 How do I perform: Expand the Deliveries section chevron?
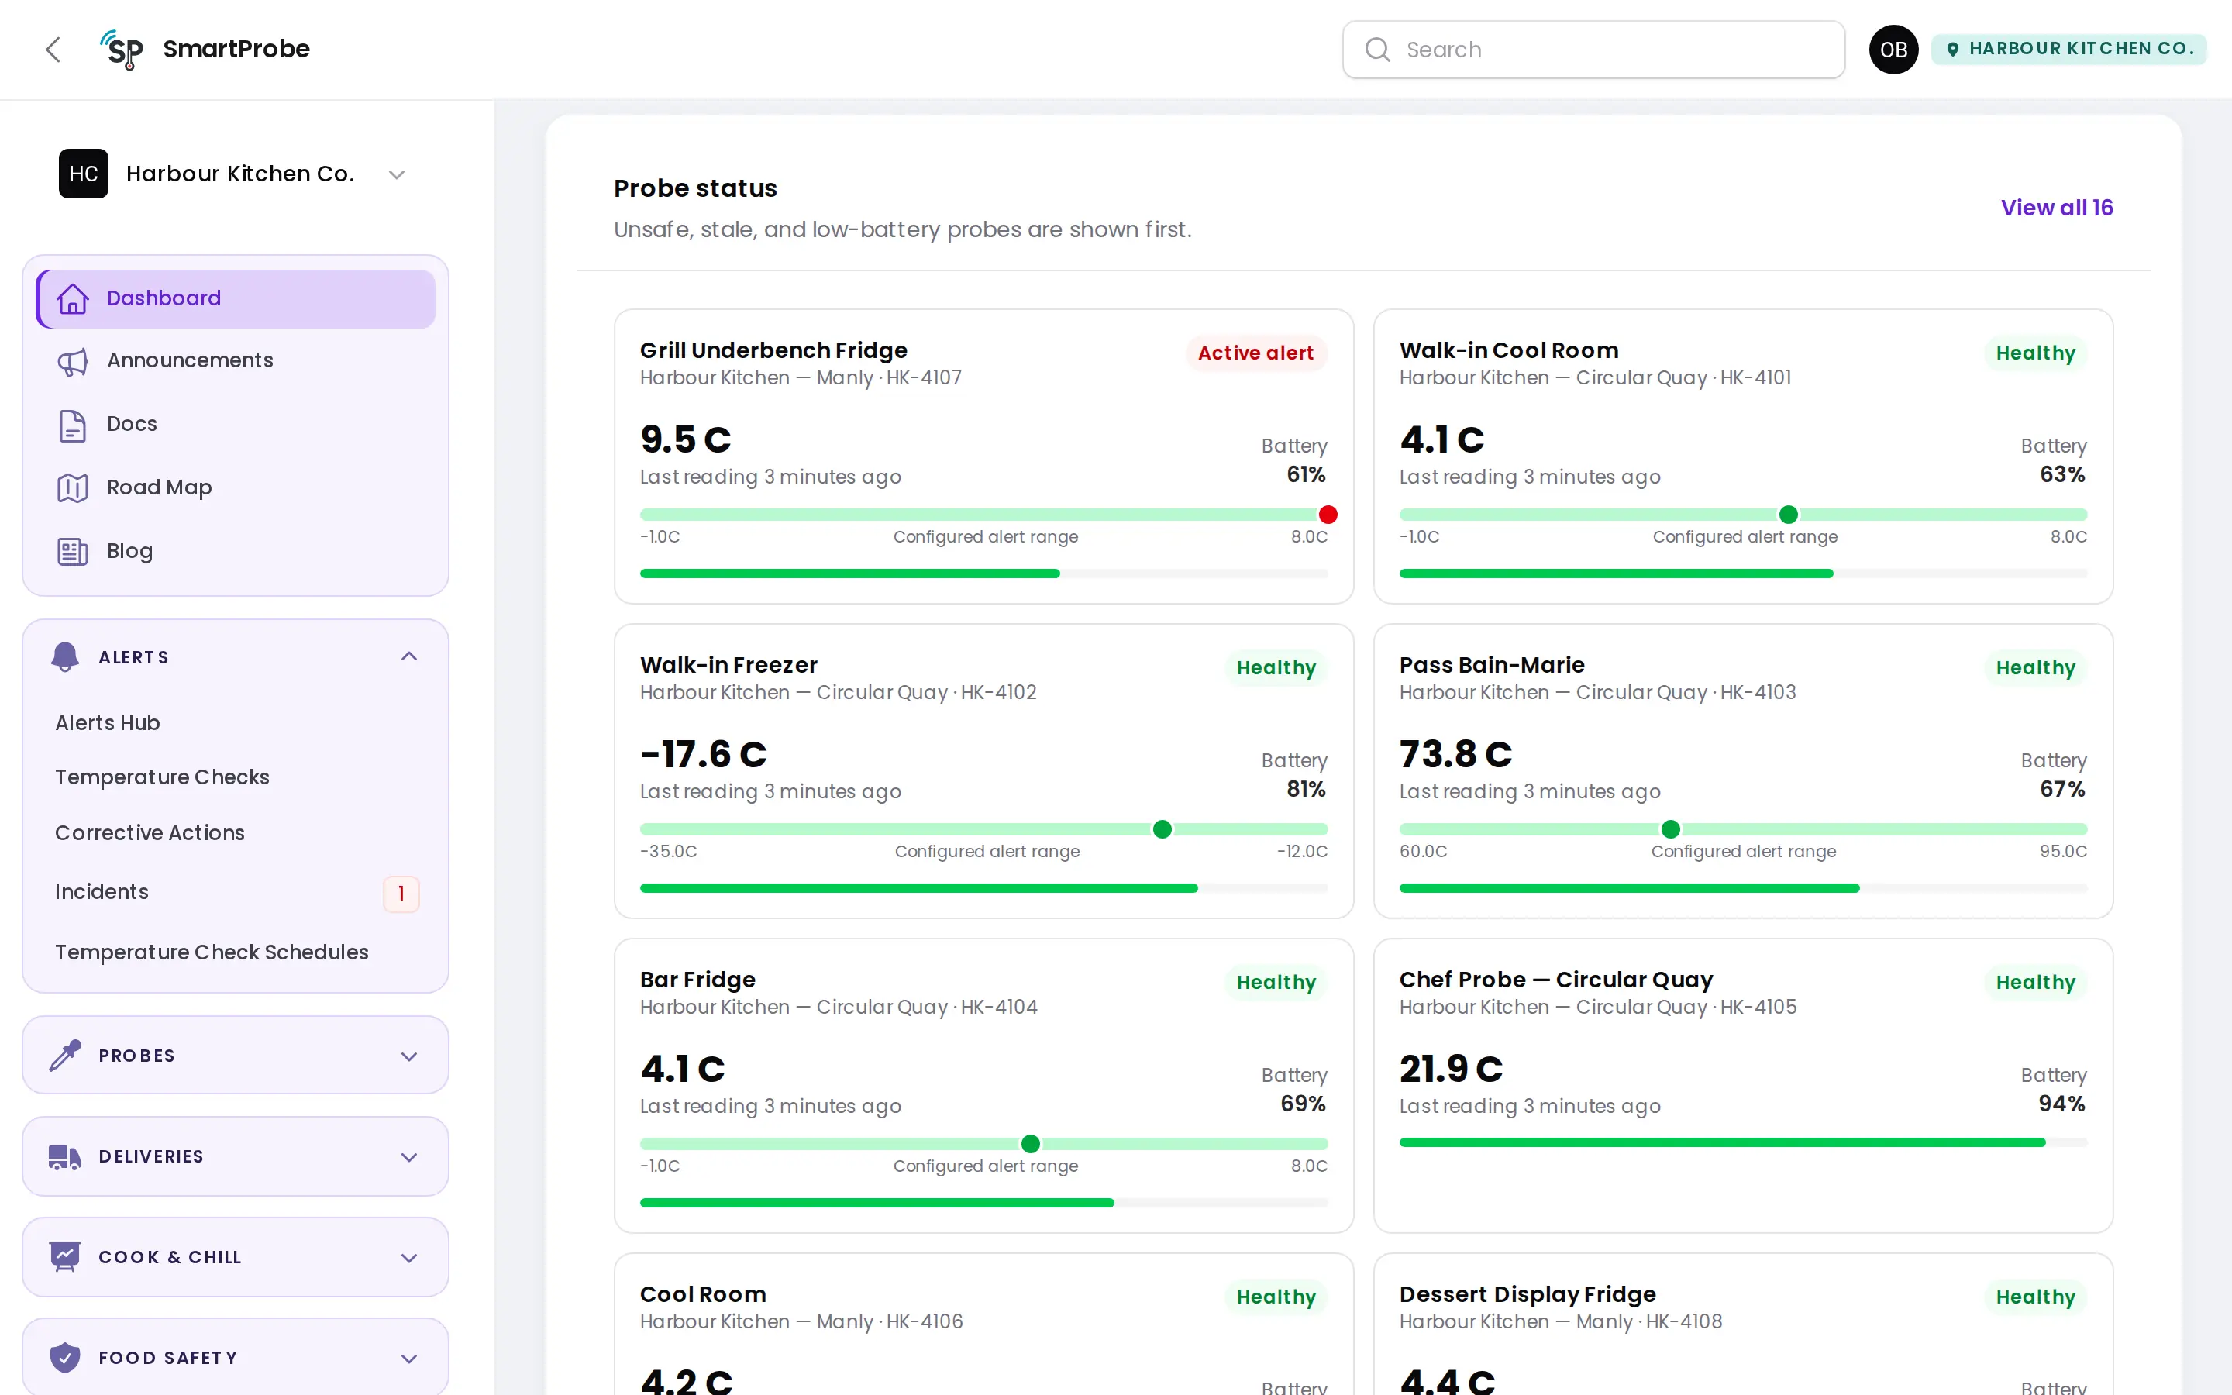[409, 1157]
